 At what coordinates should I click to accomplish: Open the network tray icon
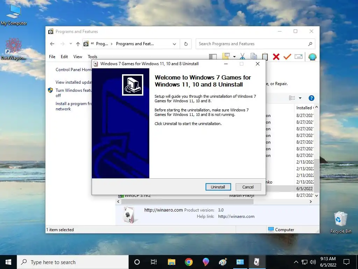click(305, 262)
